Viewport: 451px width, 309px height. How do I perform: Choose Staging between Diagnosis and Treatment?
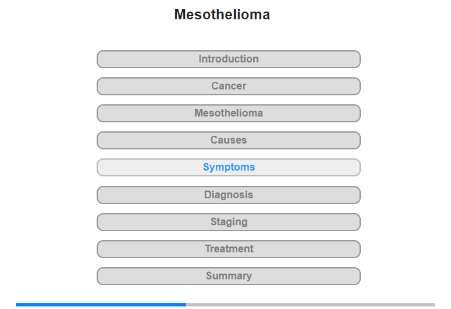(228, 222)
